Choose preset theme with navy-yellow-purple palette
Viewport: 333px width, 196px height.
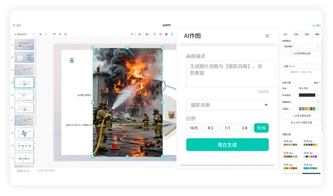tap(310, 155)
